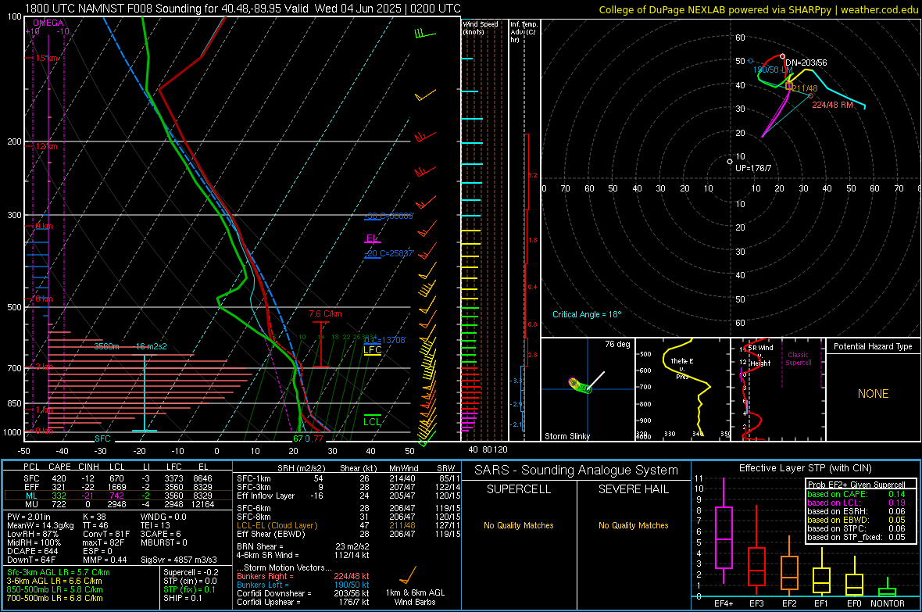922x612 pixels.
Task: Select the highlighted ML parcel row
Action: [x=118, y=496]
